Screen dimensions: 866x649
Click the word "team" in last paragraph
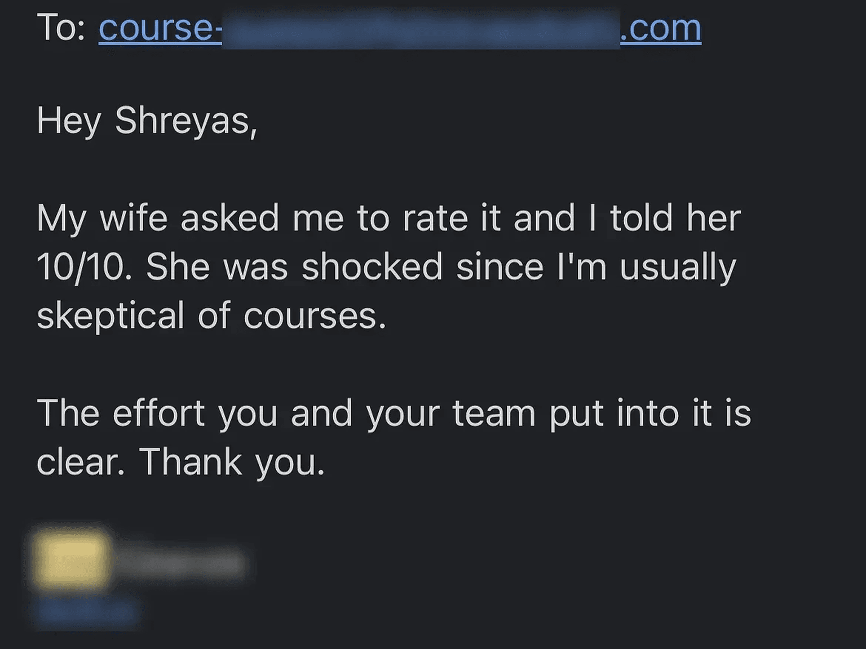coord(493,413)
